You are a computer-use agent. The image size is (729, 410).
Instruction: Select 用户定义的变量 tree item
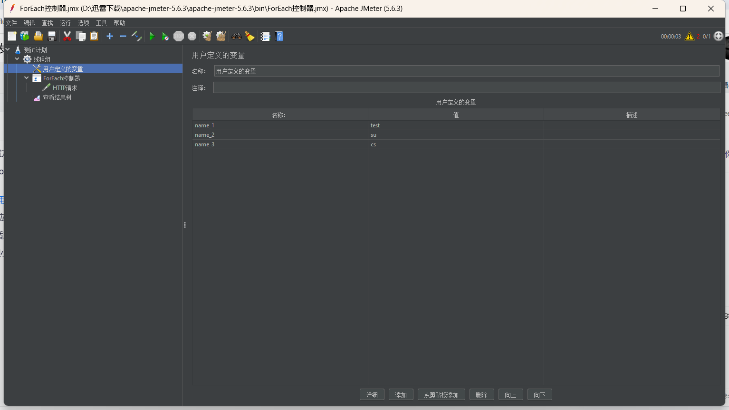pyautogui.click(x=63, y=69)
